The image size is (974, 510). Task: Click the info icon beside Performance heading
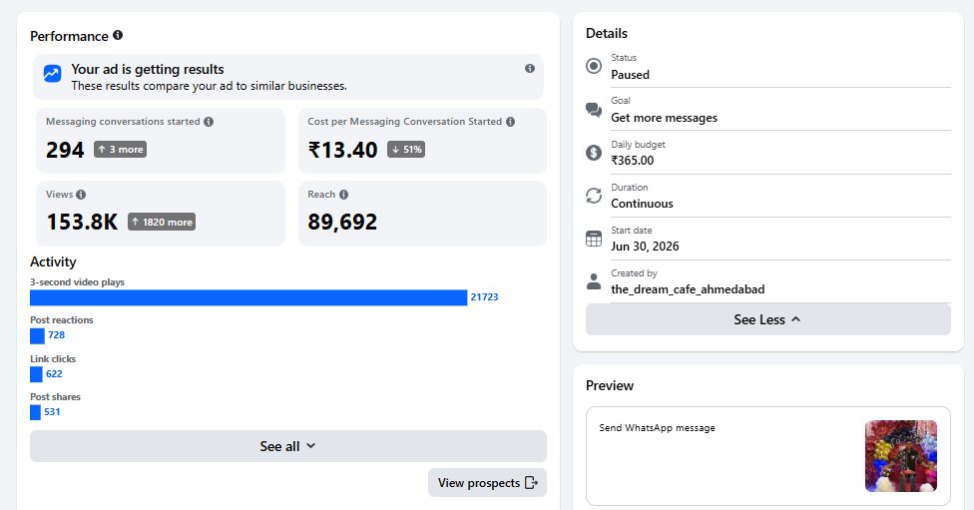pyautogui.click(x=118, y=35)
